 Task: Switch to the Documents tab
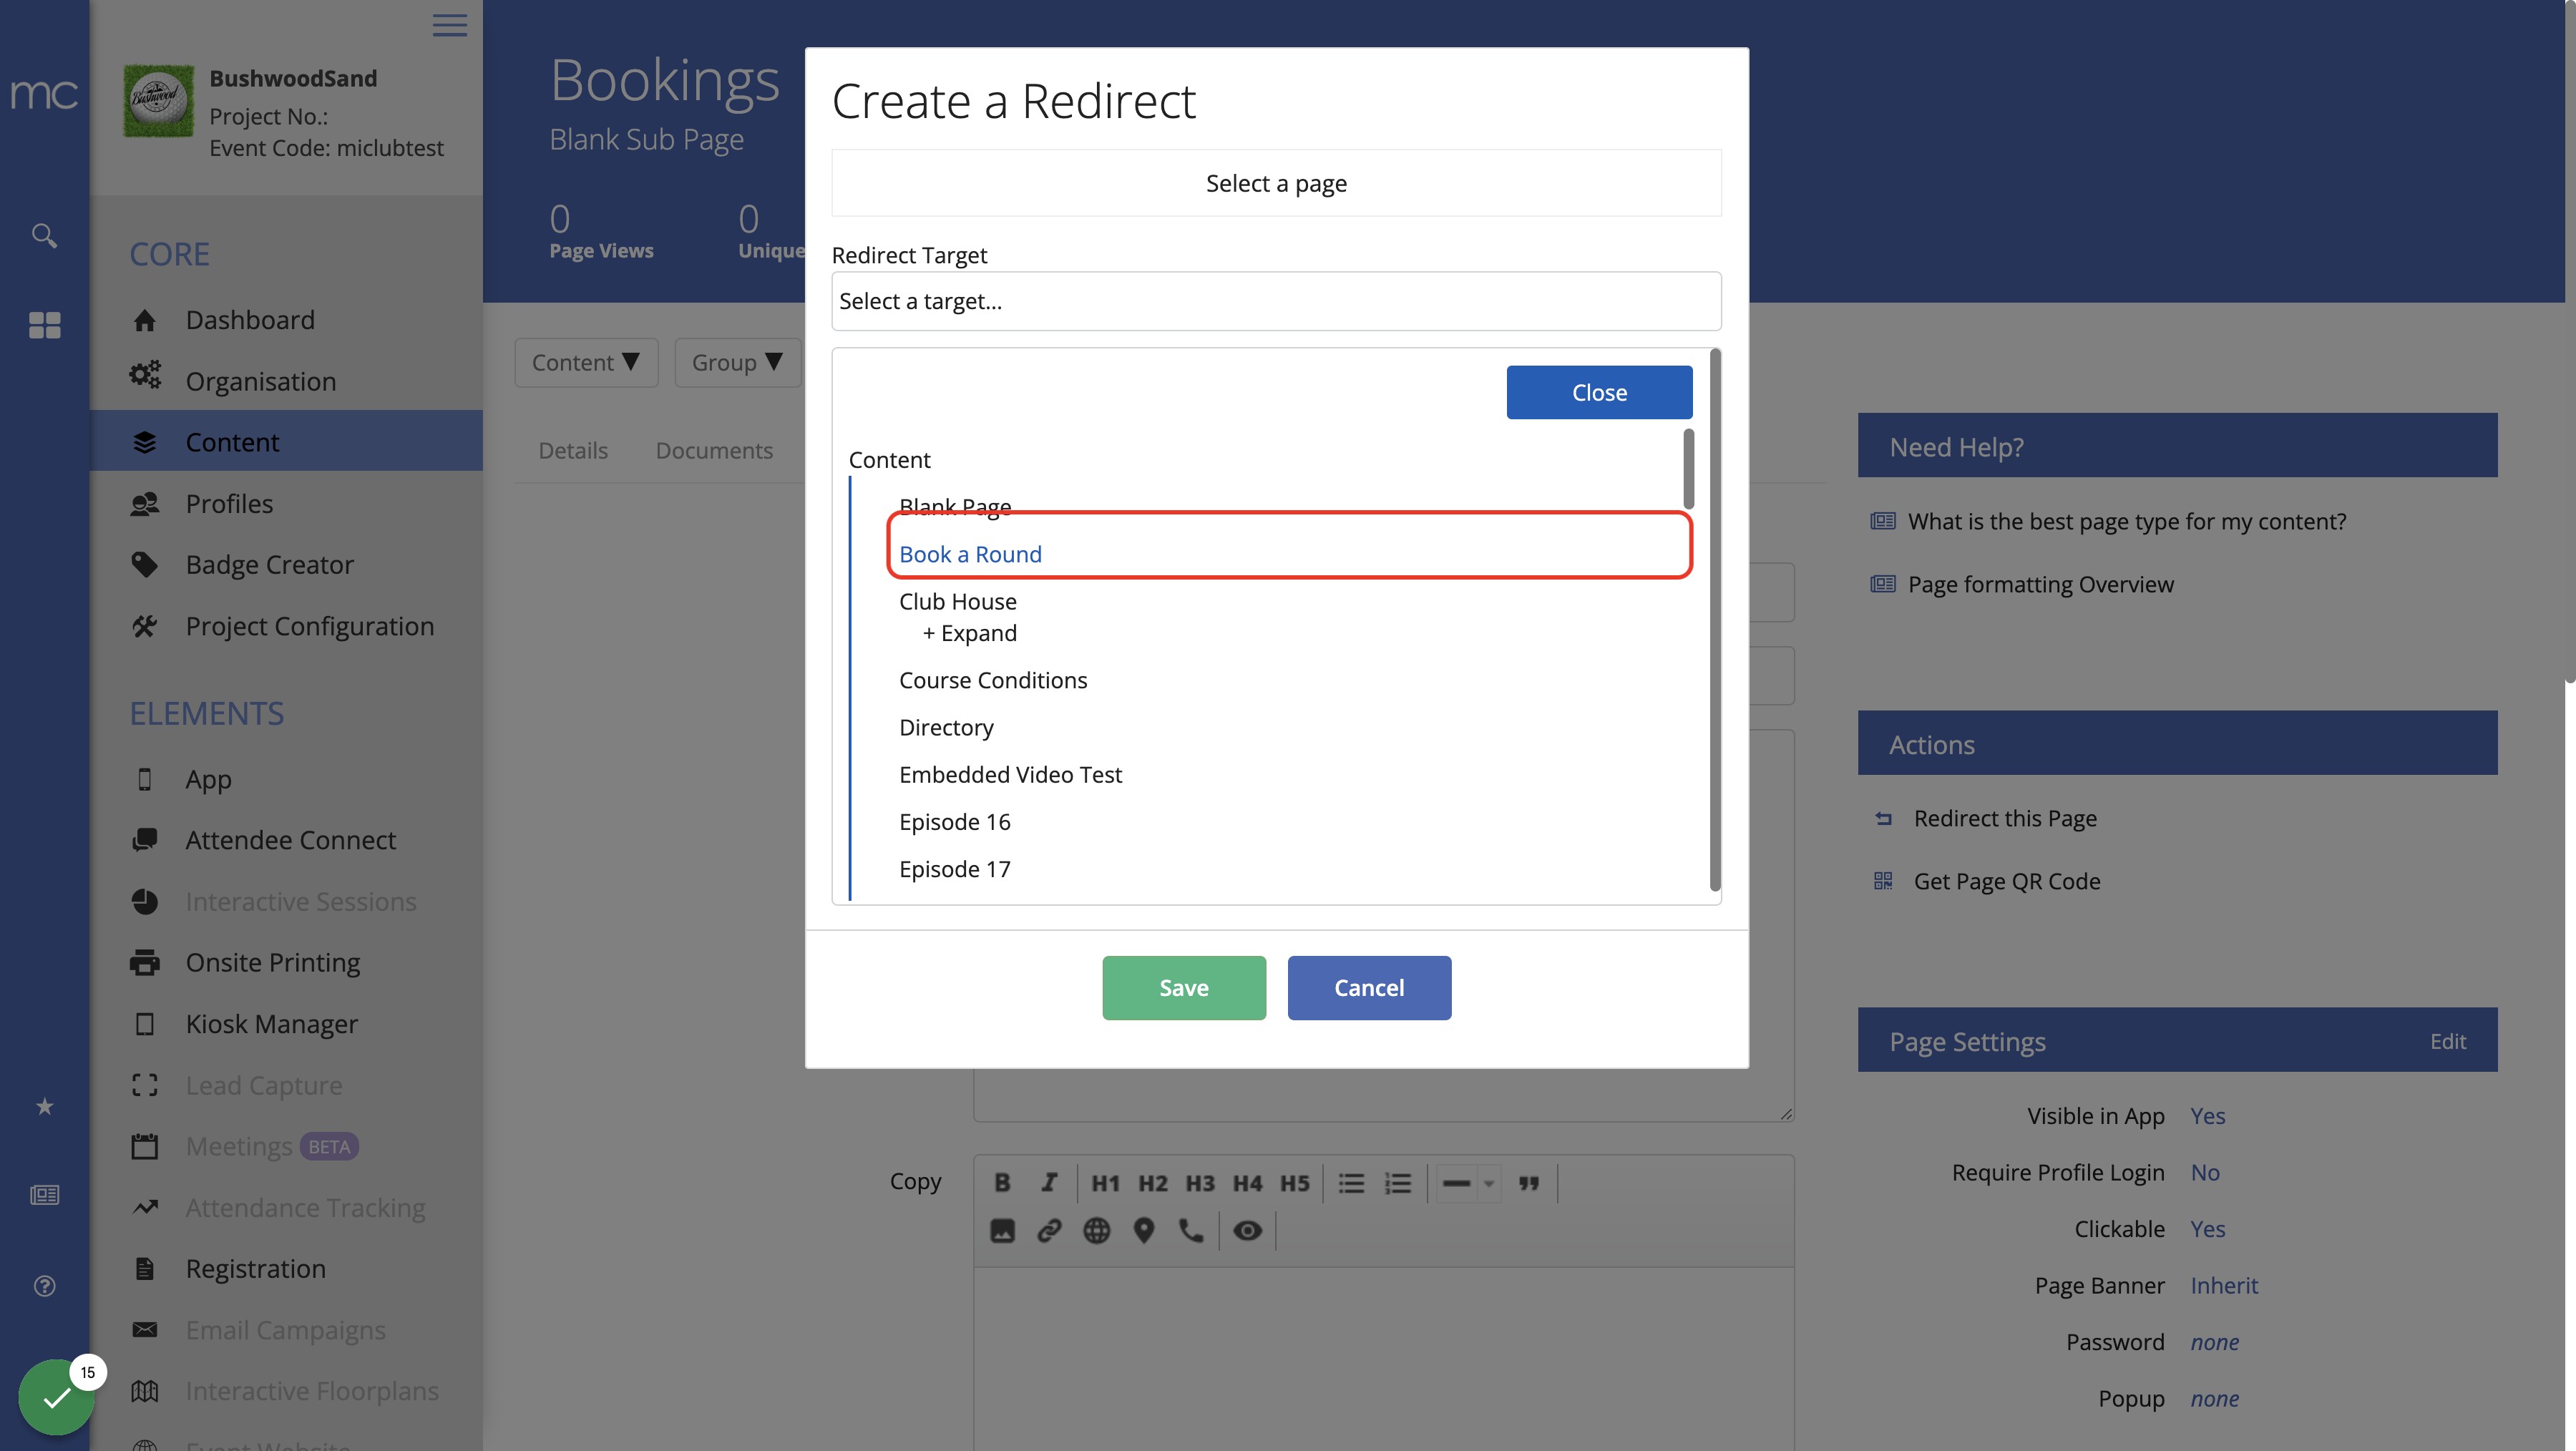coord(714,450)
